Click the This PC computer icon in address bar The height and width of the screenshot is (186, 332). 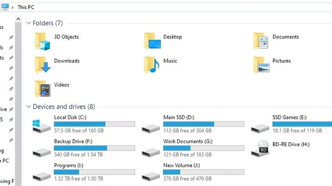[5, 7]
